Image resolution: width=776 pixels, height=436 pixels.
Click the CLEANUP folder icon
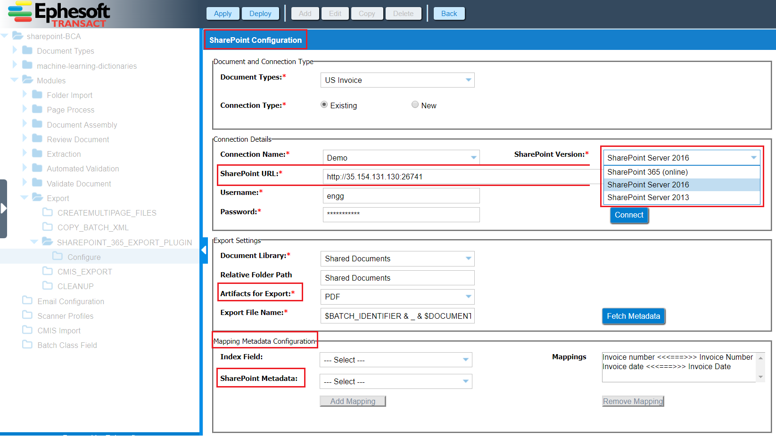pos(48,286)
